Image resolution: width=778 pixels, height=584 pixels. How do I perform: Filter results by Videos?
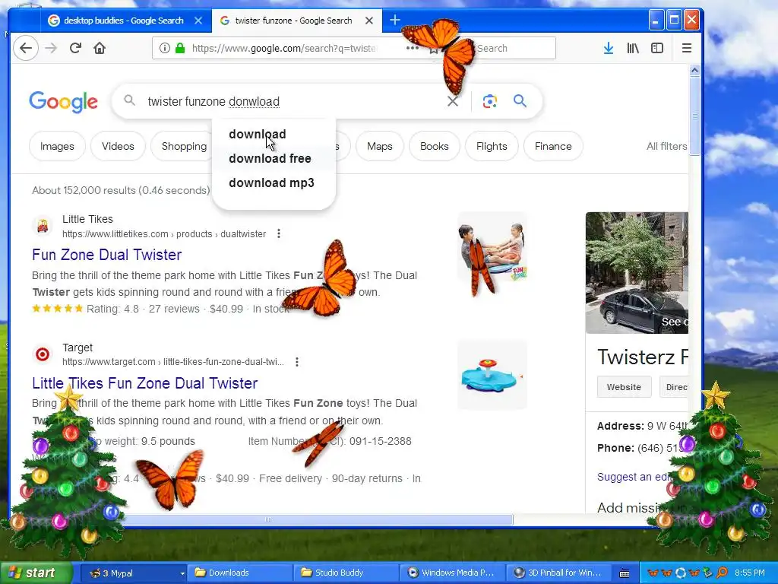118,146
